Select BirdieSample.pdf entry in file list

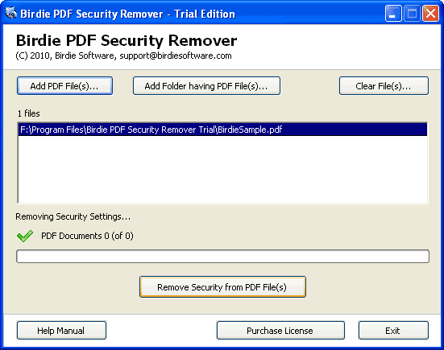click(222, 130)
